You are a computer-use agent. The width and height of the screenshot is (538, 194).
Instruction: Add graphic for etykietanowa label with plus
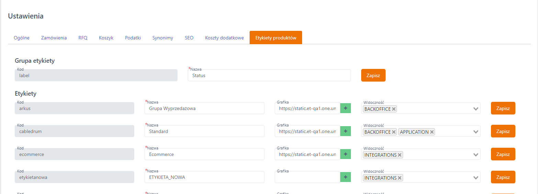point(345,177)
